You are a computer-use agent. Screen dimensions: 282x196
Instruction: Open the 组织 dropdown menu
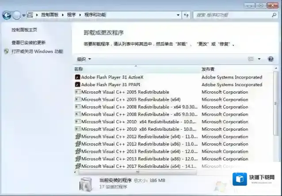click(84, 59)
